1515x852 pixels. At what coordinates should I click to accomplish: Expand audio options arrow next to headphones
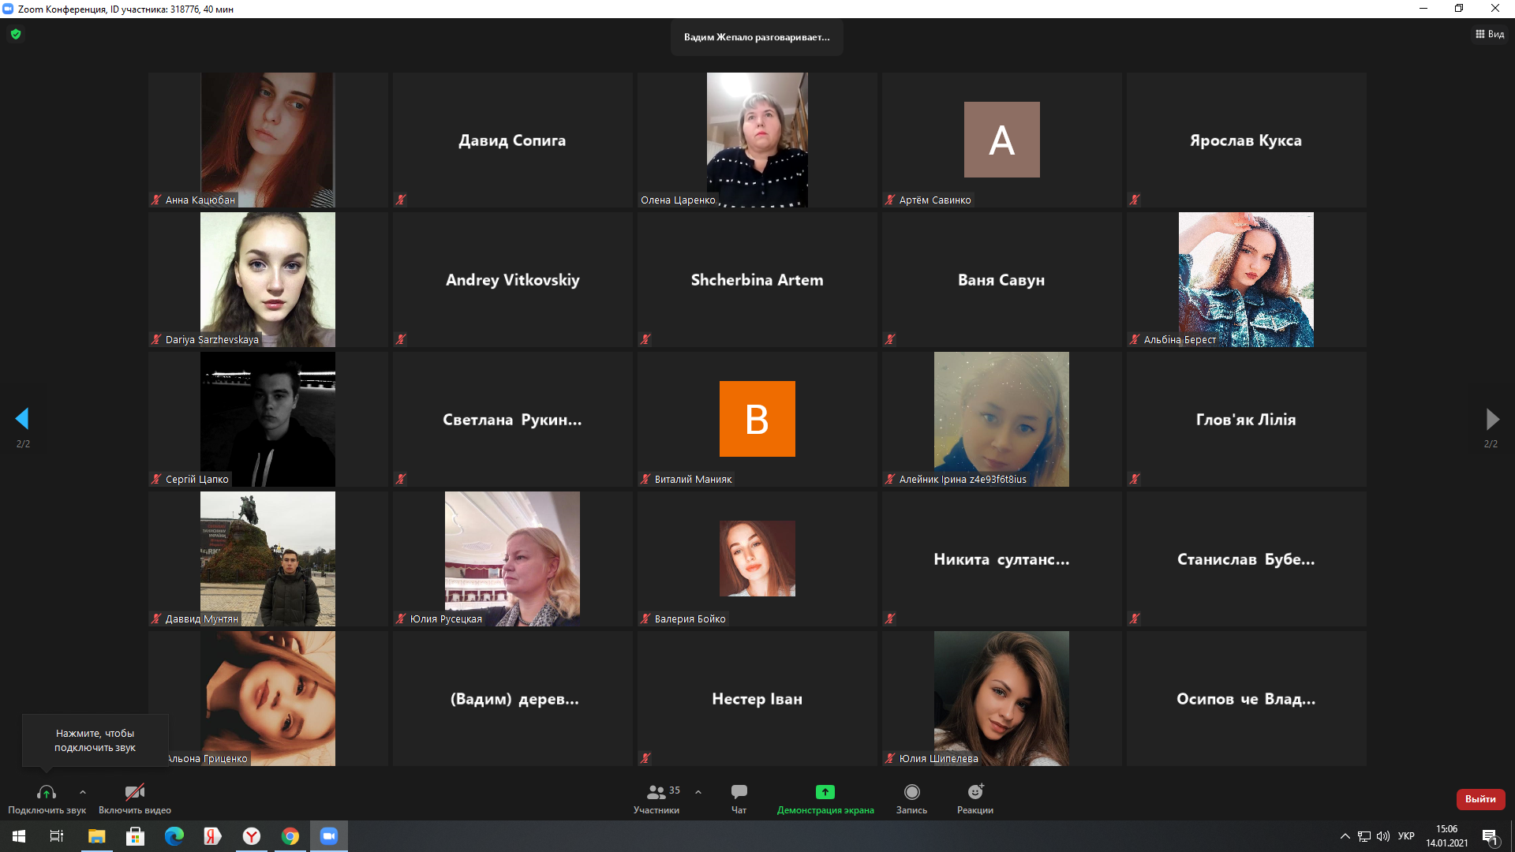tap(83, 792)
